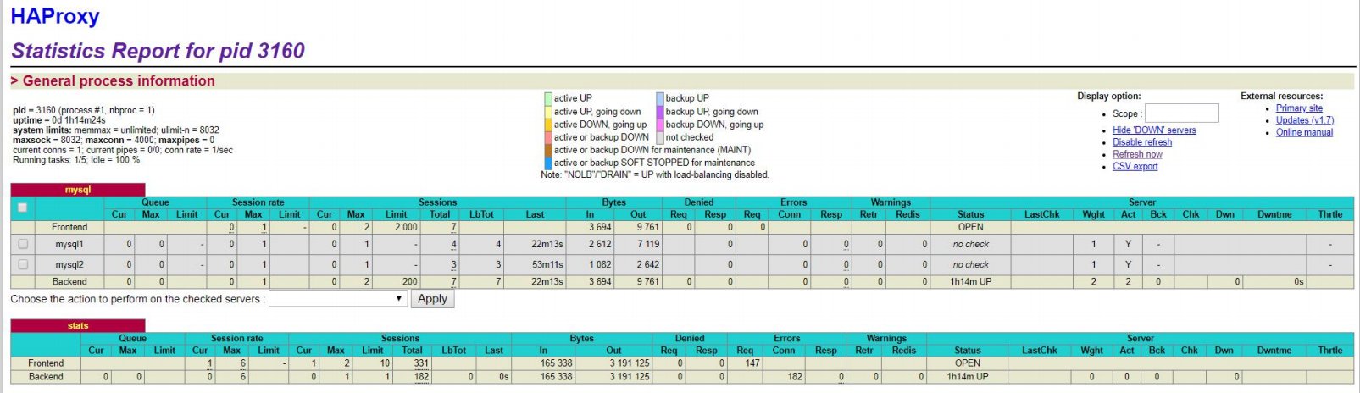Click active DOWN, going up color box

548,124
